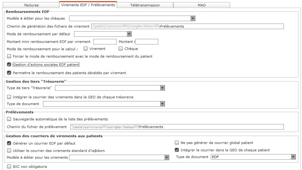Check the Chèque calculation mode checkbox

click(x=120, y=49)
